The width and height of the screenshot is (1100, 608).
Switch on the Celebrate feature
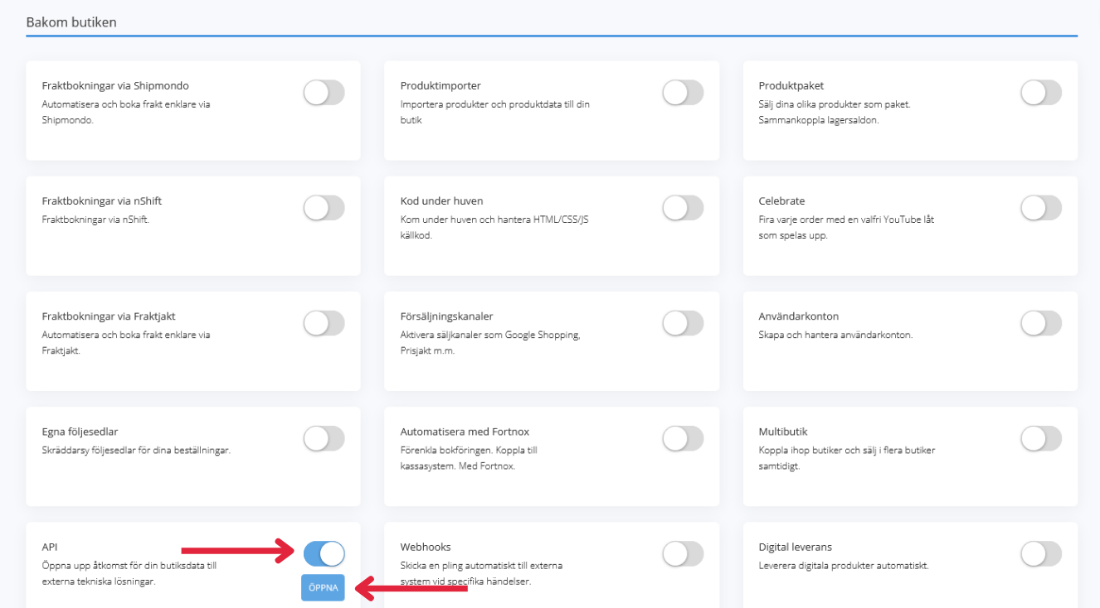click(1040, 208)
